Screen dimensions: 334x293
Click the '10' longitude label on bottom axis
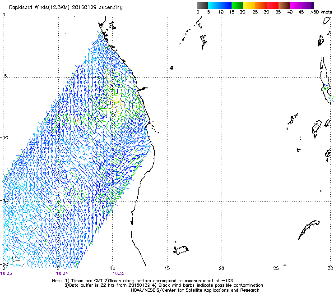click(x=113, y=268)
